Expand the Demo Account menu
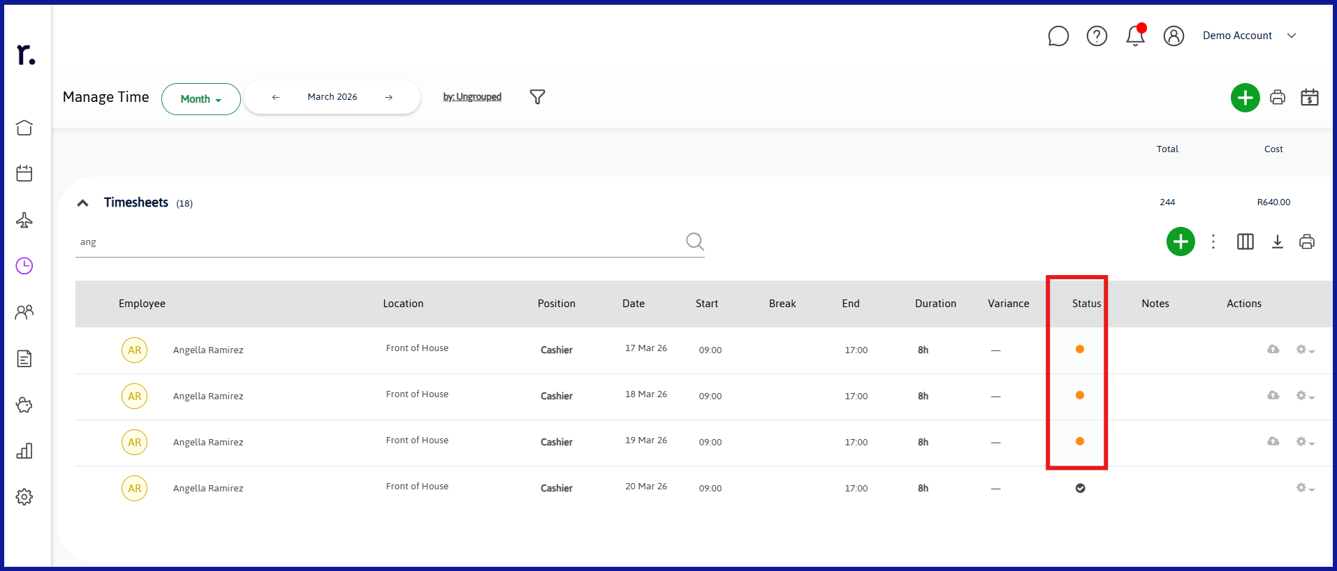1337x571 pixels. coord(1249,36)
